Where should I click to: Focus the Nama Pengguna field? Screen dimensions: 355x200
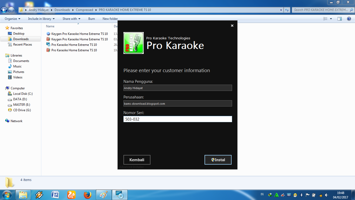point(177,88)
